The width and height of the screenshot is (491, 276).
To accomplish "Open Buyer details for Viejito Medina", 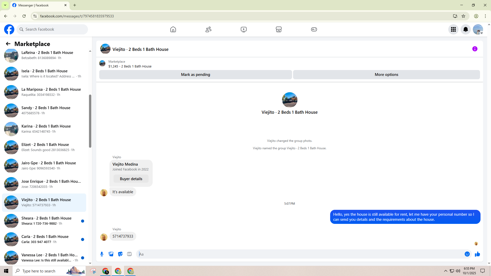I will point(131,179).
